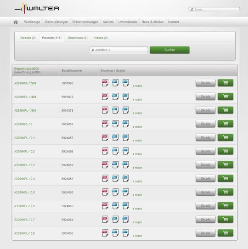
Task: Open Details for A3399XPL-10
Action: point(205,124)
